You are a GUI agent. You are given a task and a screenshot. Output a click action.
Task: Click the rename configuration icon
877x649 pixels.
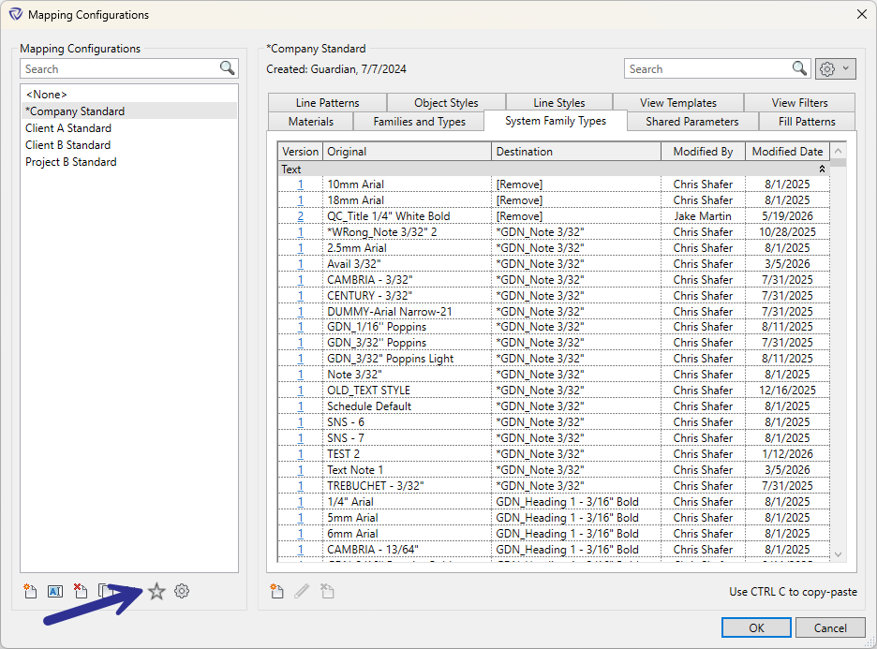click(54, 591)
